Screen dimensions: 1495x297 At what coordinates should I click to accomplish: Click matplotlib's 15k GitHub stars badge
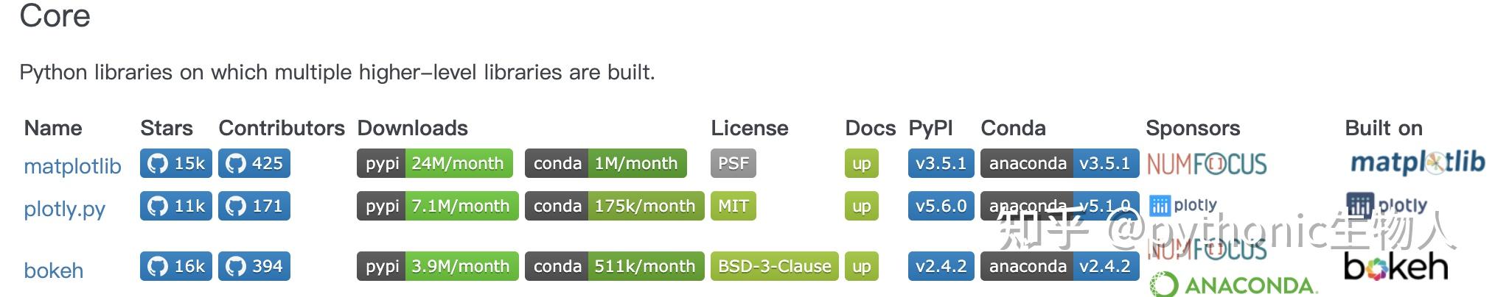point(175,163)
